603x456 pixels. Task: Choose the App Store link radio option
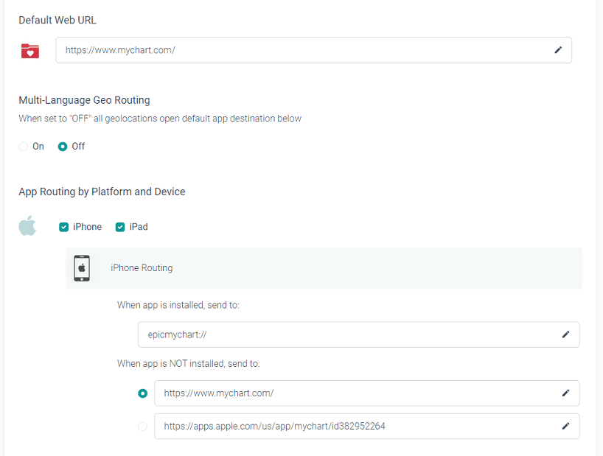coord(143,426)
